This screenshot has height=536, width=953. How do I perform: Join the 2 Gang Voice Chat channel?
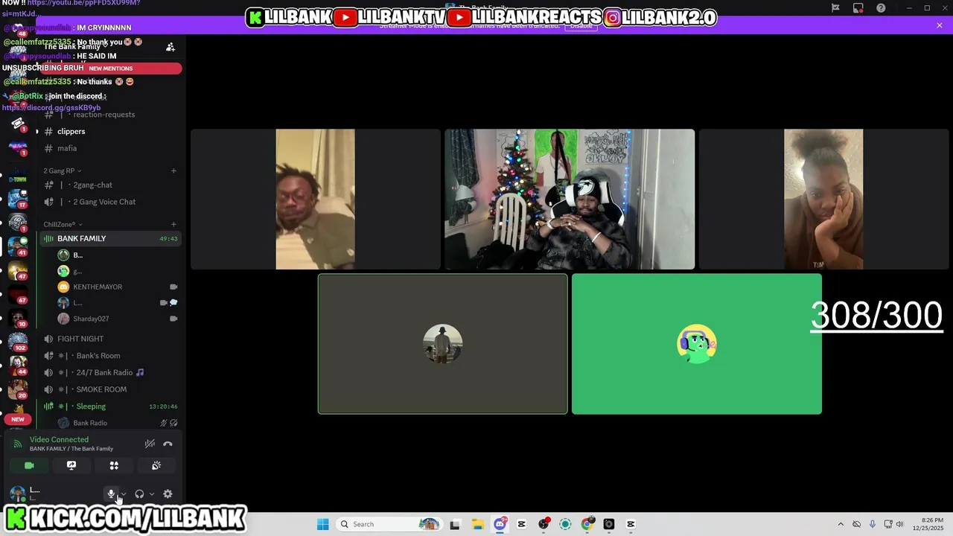coord(110,202)
